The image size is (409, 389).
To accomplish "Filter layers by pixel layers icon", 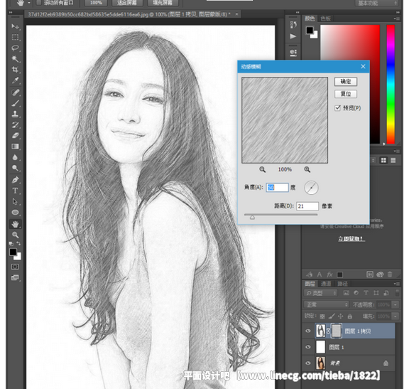I will pos(346,293).
